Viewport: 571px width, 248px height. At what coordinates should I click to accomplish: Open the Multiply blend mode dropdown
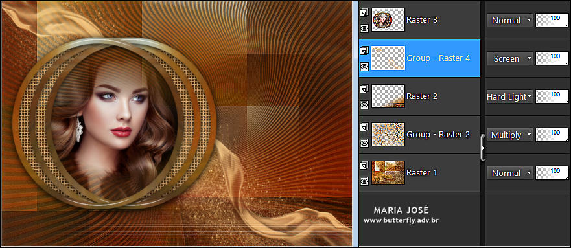pos(510,135)
